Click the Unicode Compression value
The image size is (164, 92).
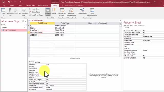[x=66, y=84]
